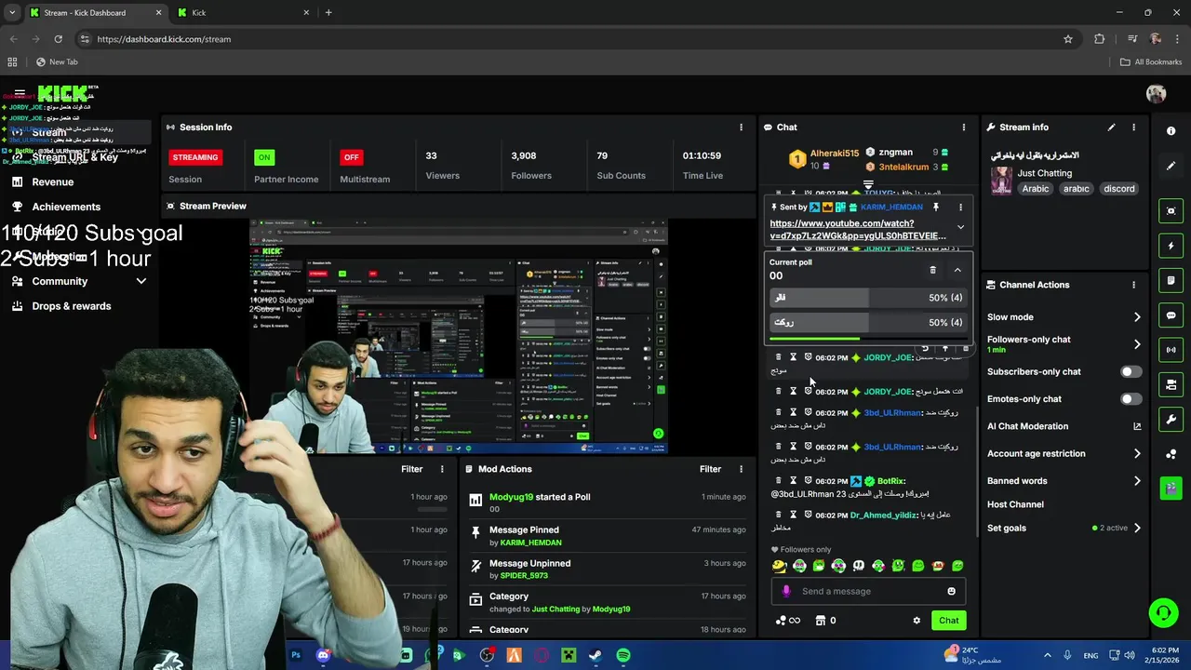This screenshot has height=670, width=1191.
Task: Click the green poll timer progress bar
Action: pyautogui.click(x=815, y=339)
